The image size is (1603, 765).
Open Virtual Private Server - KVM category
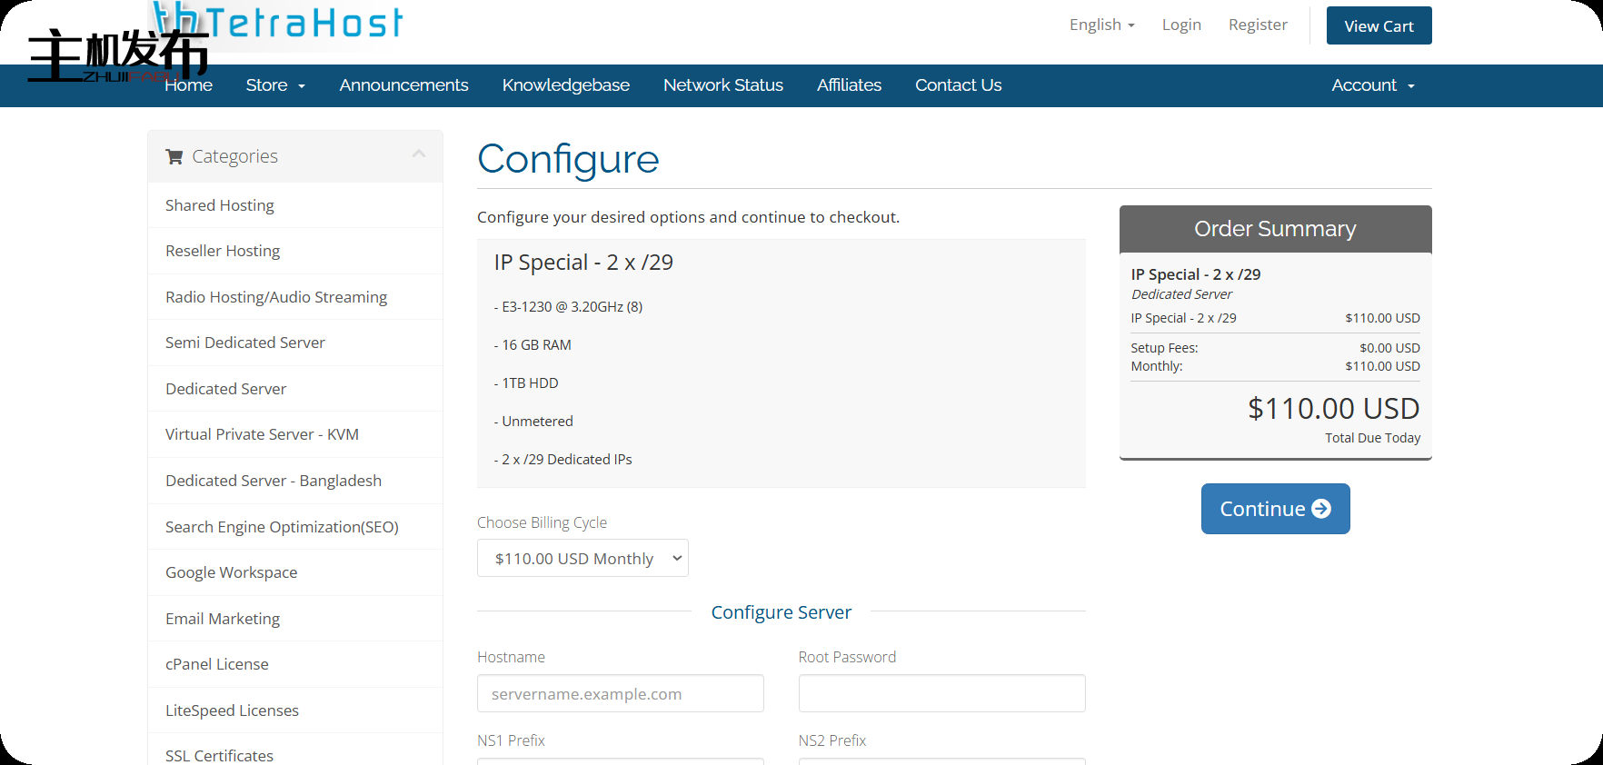[x=262, y=434]
